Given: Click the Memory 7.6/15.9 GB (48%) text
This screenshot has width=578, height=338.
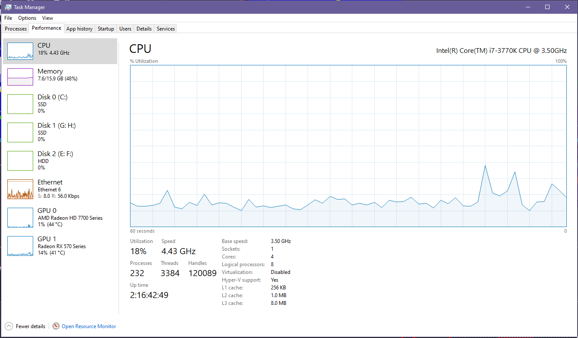Looking at the screenshot, I should (58, 79).
